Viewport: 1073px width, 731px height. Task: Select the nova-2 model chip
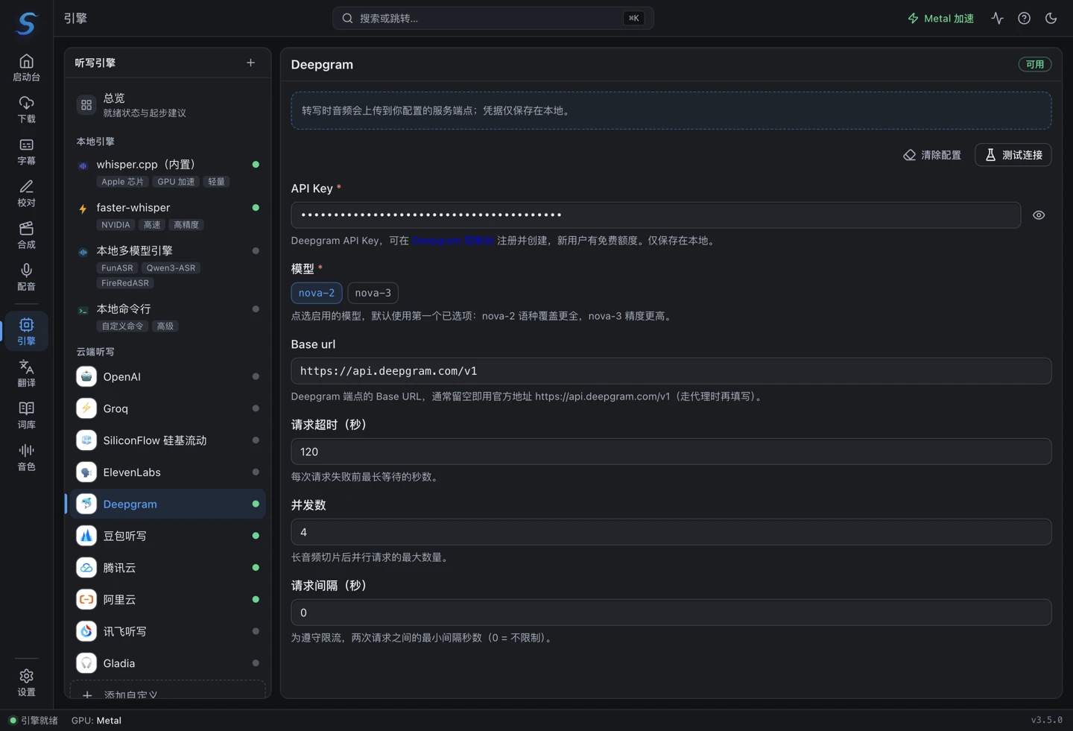(x=317, y=293)
